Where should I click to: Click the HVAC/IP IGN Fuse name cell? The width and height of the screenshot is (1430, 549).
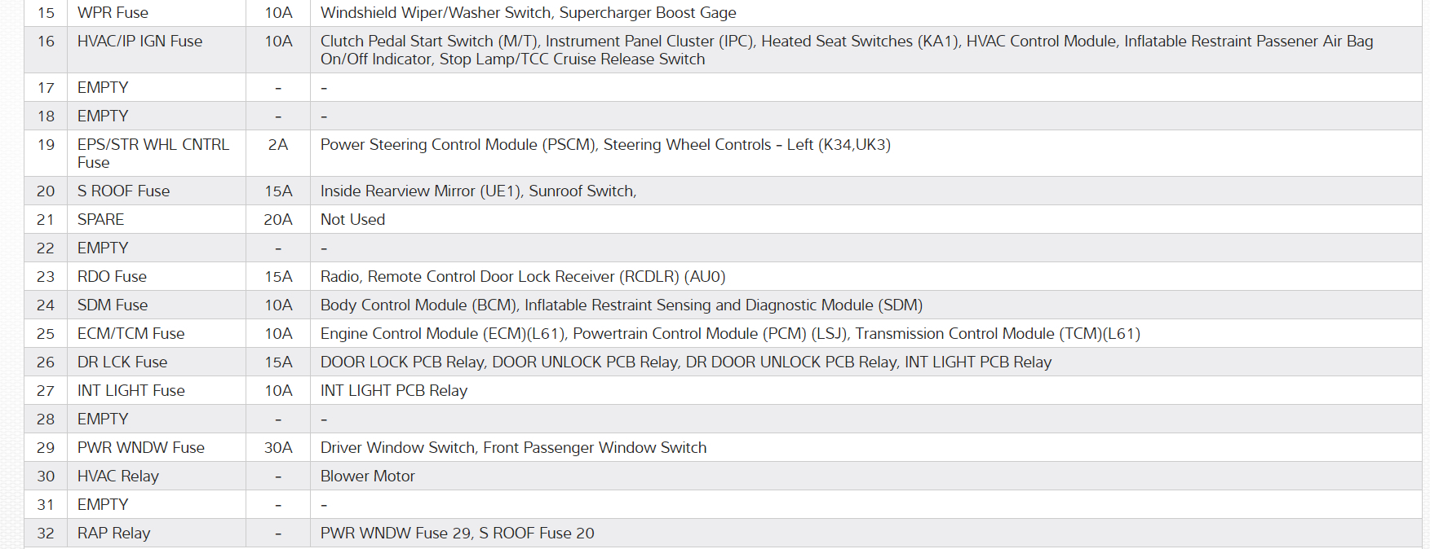point(139,42)
